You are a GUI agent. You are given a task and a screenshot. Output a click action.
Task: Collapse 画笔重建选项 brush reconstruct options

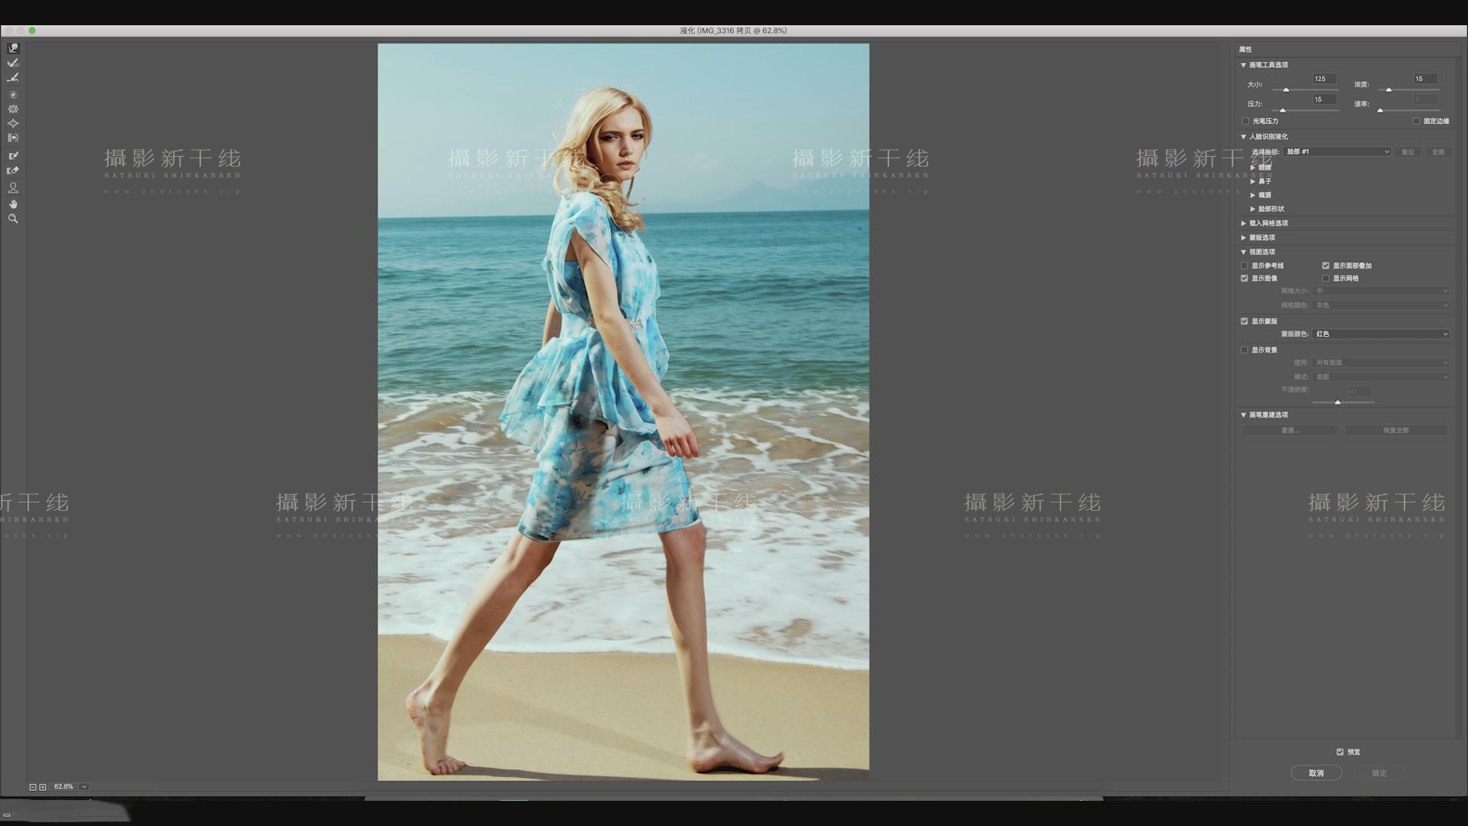(1243, 415)
